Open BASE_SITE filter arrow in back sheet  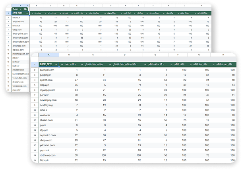click(x=27, y=14)
